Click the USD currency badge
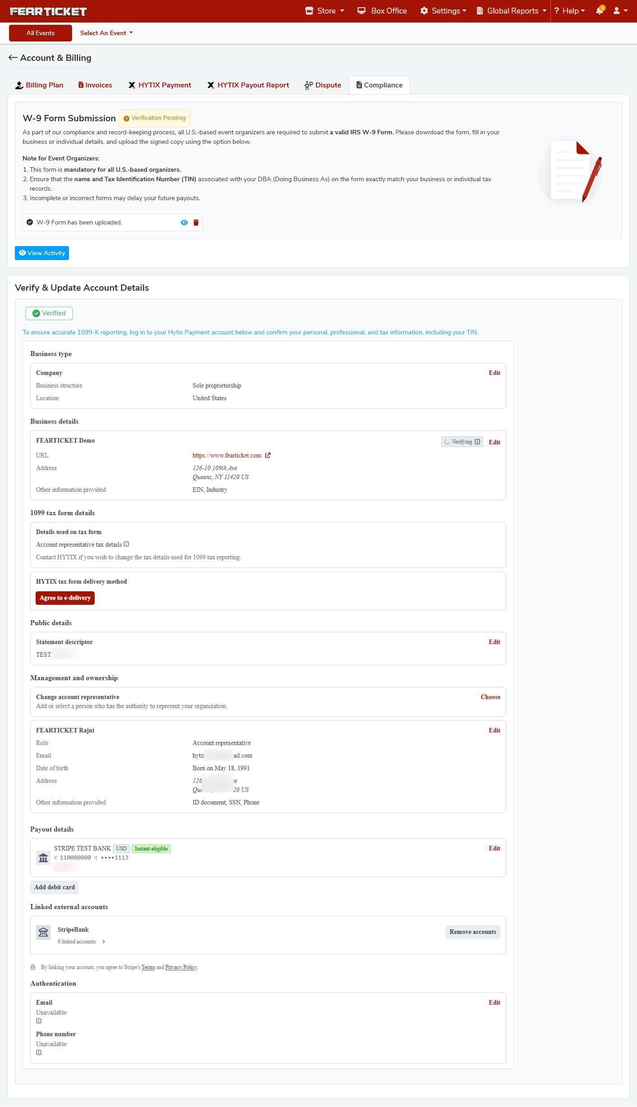This screenshot has width=637, height=1107. tap(121, 849)
